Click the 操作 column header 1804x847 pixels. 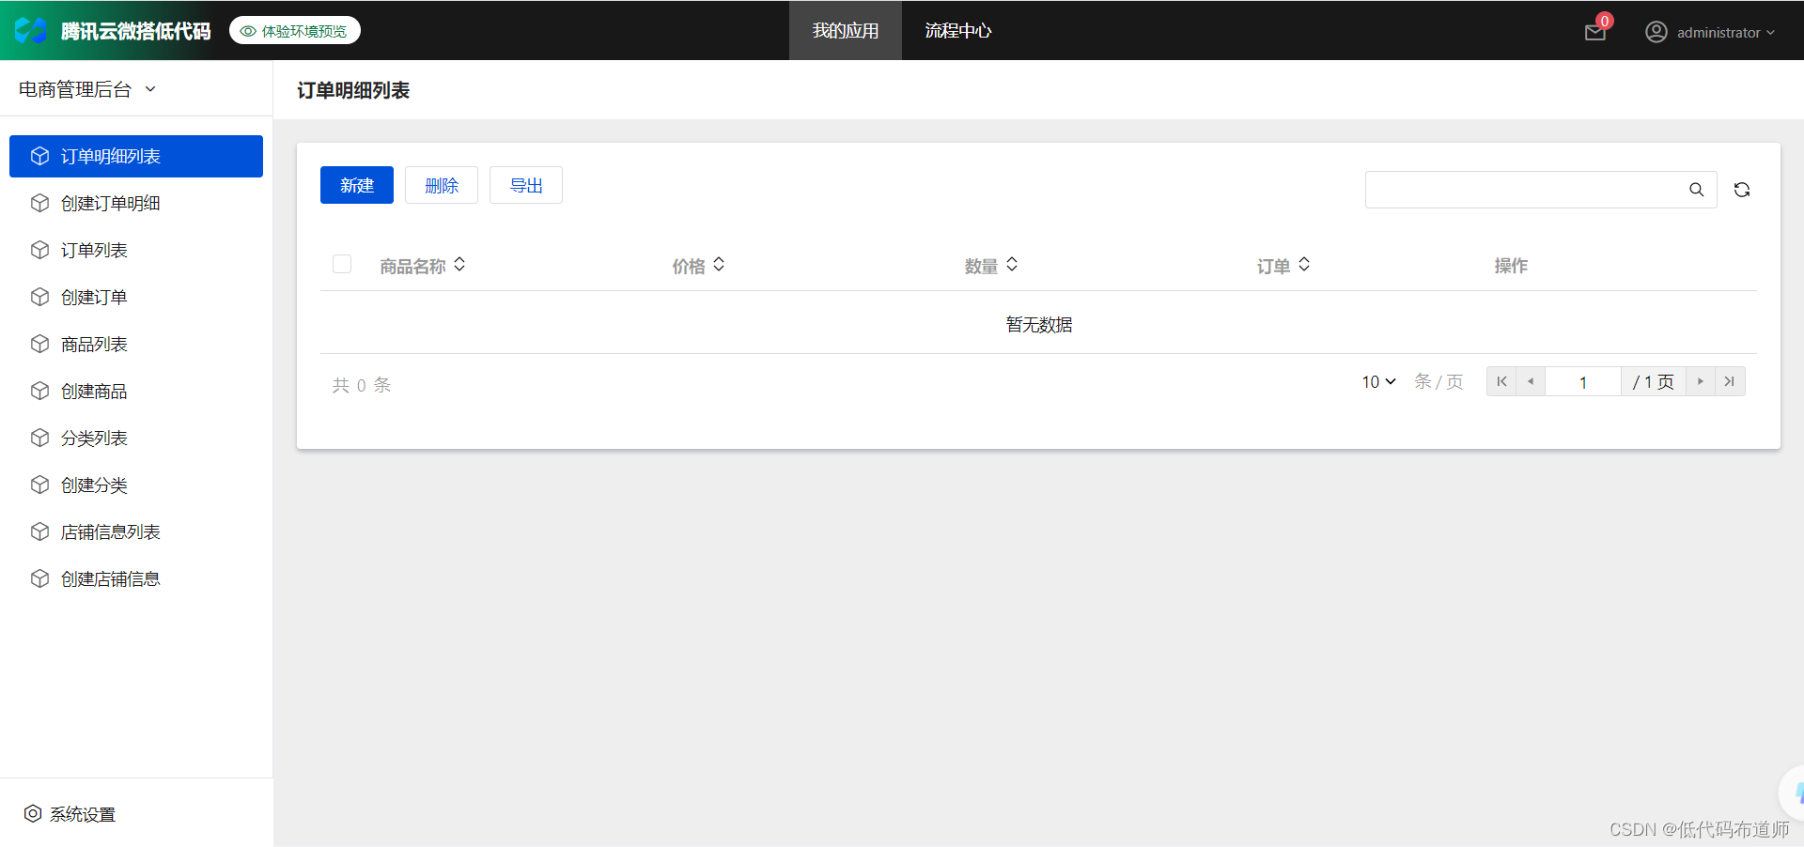(x=1511, y=266)
